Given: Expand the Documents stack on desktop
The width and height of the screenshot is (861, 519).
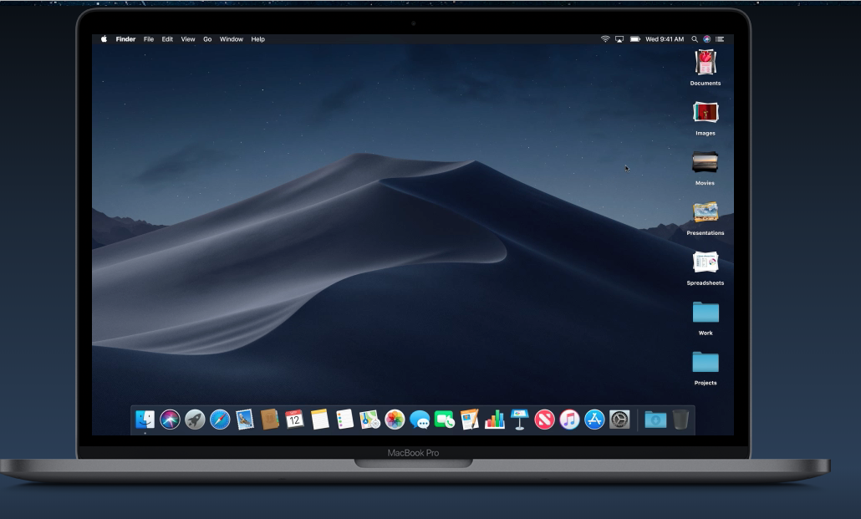Looking at the screenshot, I should [706, 63].
